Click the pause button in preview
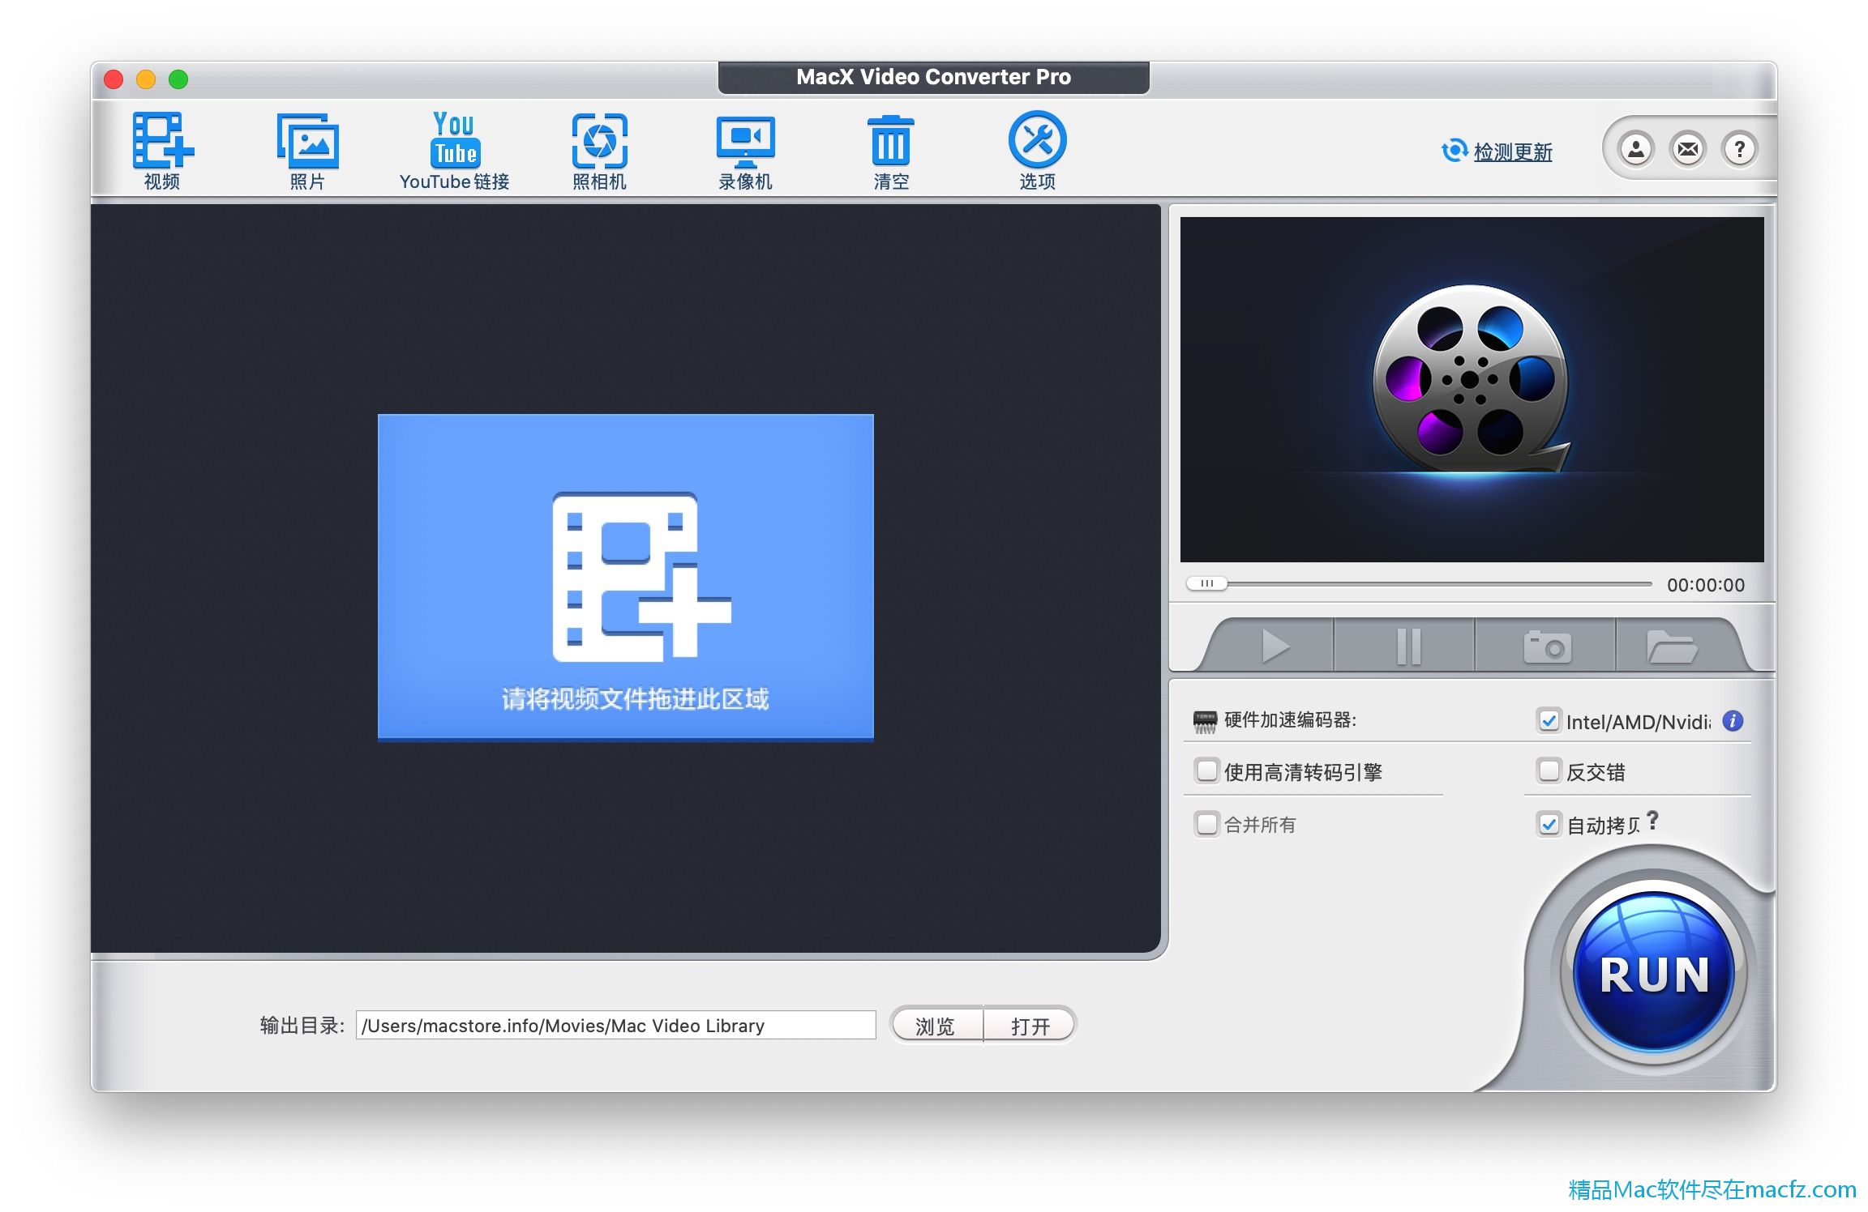 click(x=1407, y=647)
